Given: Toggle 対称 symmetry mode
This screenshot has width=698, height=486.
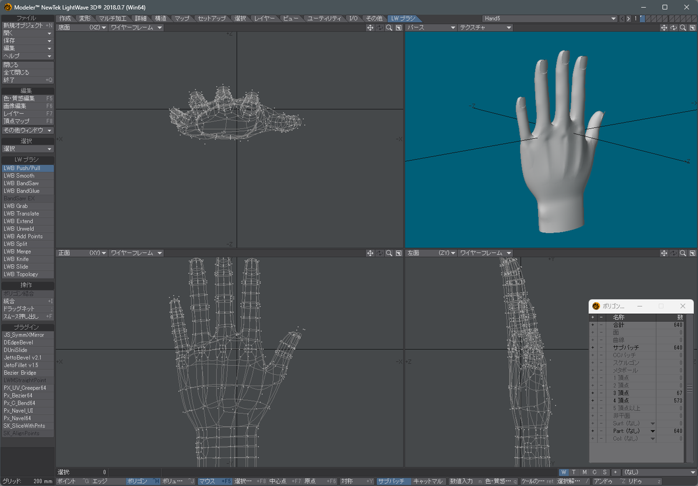Looking at the screenshot, I should click(x=357, y=481).
